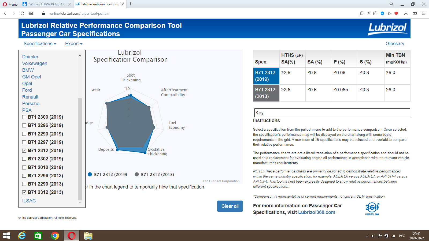Expand the BMW specification group
This screenshot has height=241, width=429.
pos(28,70)
